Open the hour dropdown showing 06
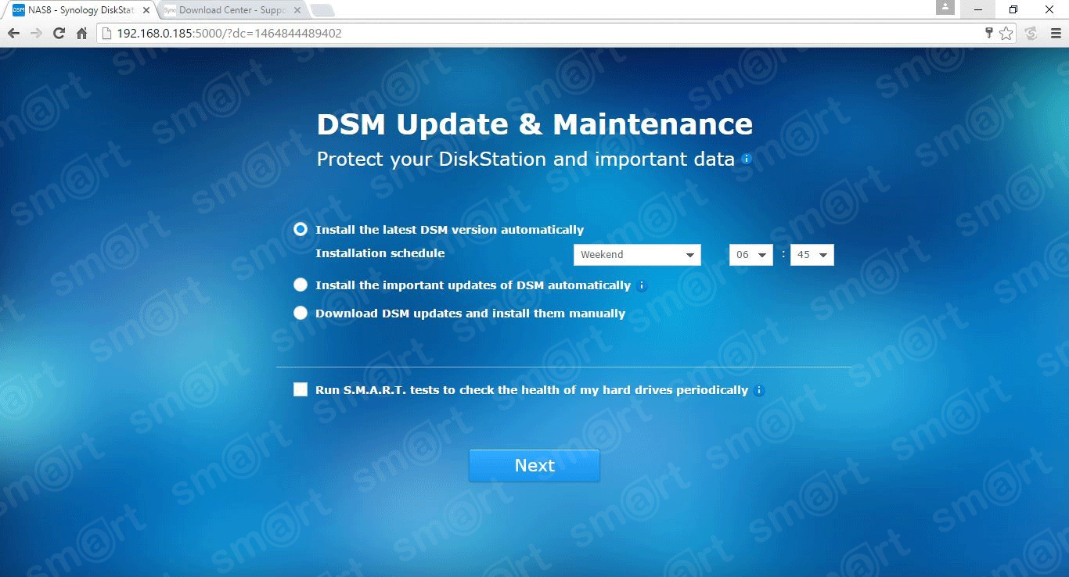This screenshot has width=1069, height=577. point(751,255)
